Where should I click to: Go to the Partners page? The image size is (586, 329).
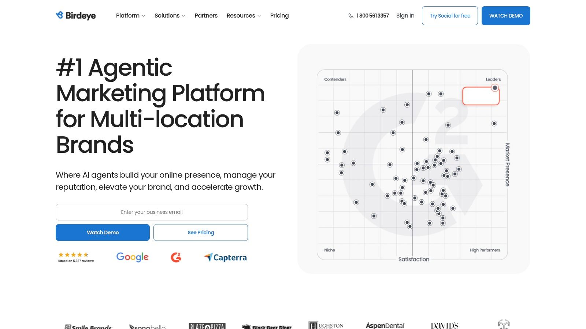coord(206,15)
